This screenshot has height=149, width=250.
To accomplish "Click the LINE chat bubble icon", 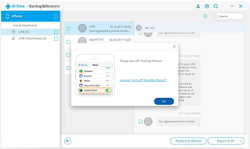I will point(13,32).
